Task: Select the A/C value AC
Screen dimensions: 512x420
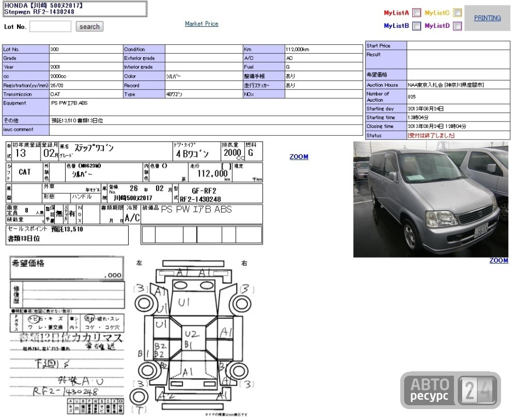Action: coord(289,58)
